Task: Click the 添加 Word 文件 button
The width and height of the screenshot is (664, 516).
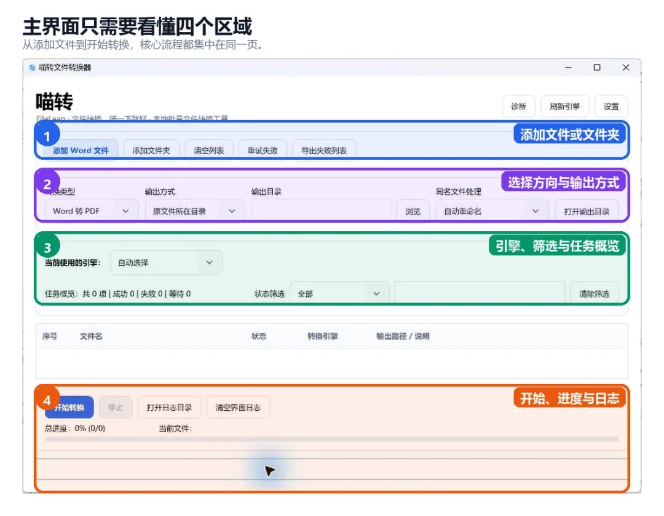Action: pyautogui.click(x=81, y=151)
